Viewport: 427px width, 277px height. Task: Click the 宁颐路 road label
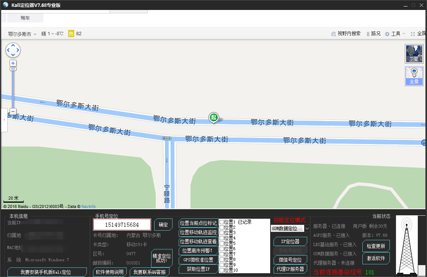[167, 194]
